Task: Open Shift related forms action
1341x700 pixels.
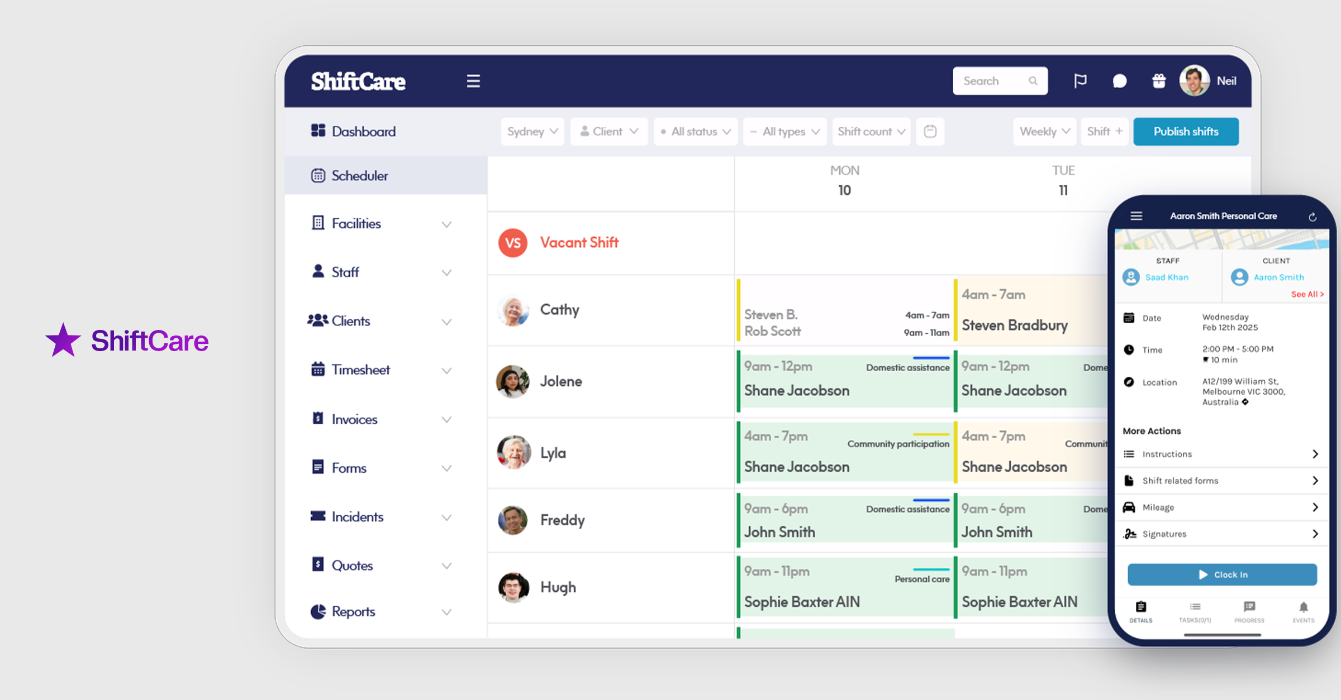Action: click(1221, 481)
